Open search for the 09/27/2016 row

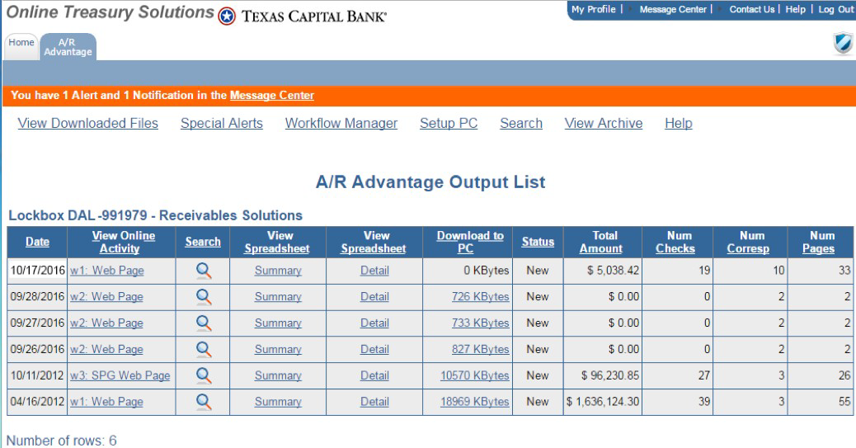click(203, 323)
